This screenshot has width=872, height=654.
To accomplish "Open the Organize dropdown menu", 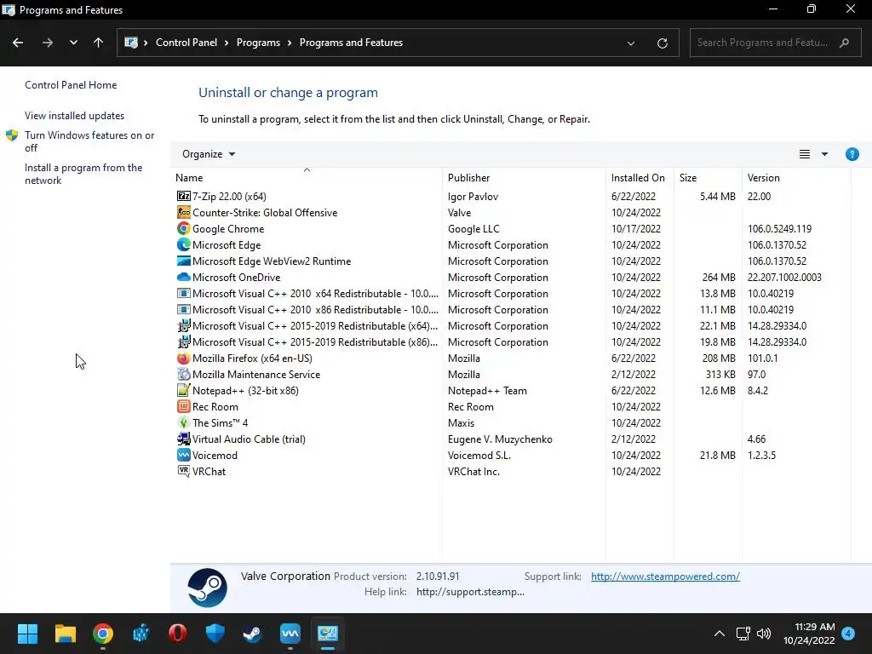I will tap(209, 154).
